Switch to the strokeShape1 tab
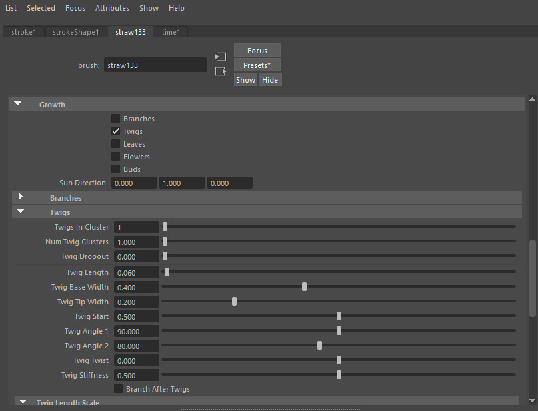The height and width of the screenshot is (411, 538). [x=76, y=32]
